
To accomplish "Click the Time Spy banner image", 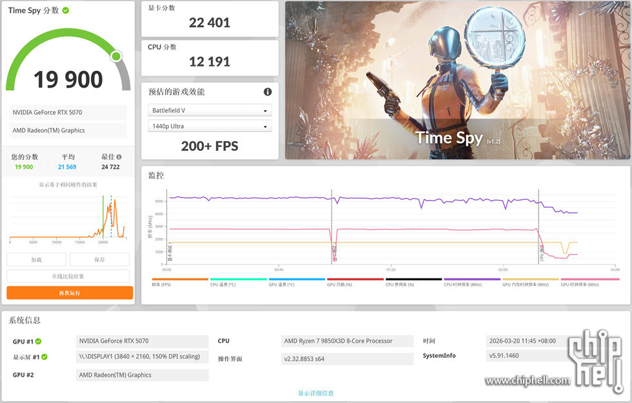I will 457,81.
